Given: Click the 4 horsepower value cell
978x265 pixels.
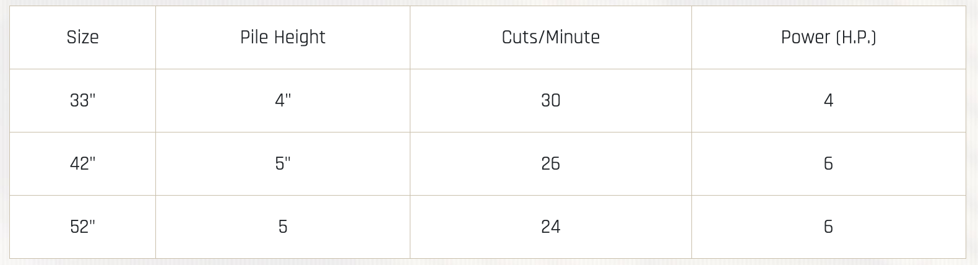Looking at the screenshot, I should (828, 100).
